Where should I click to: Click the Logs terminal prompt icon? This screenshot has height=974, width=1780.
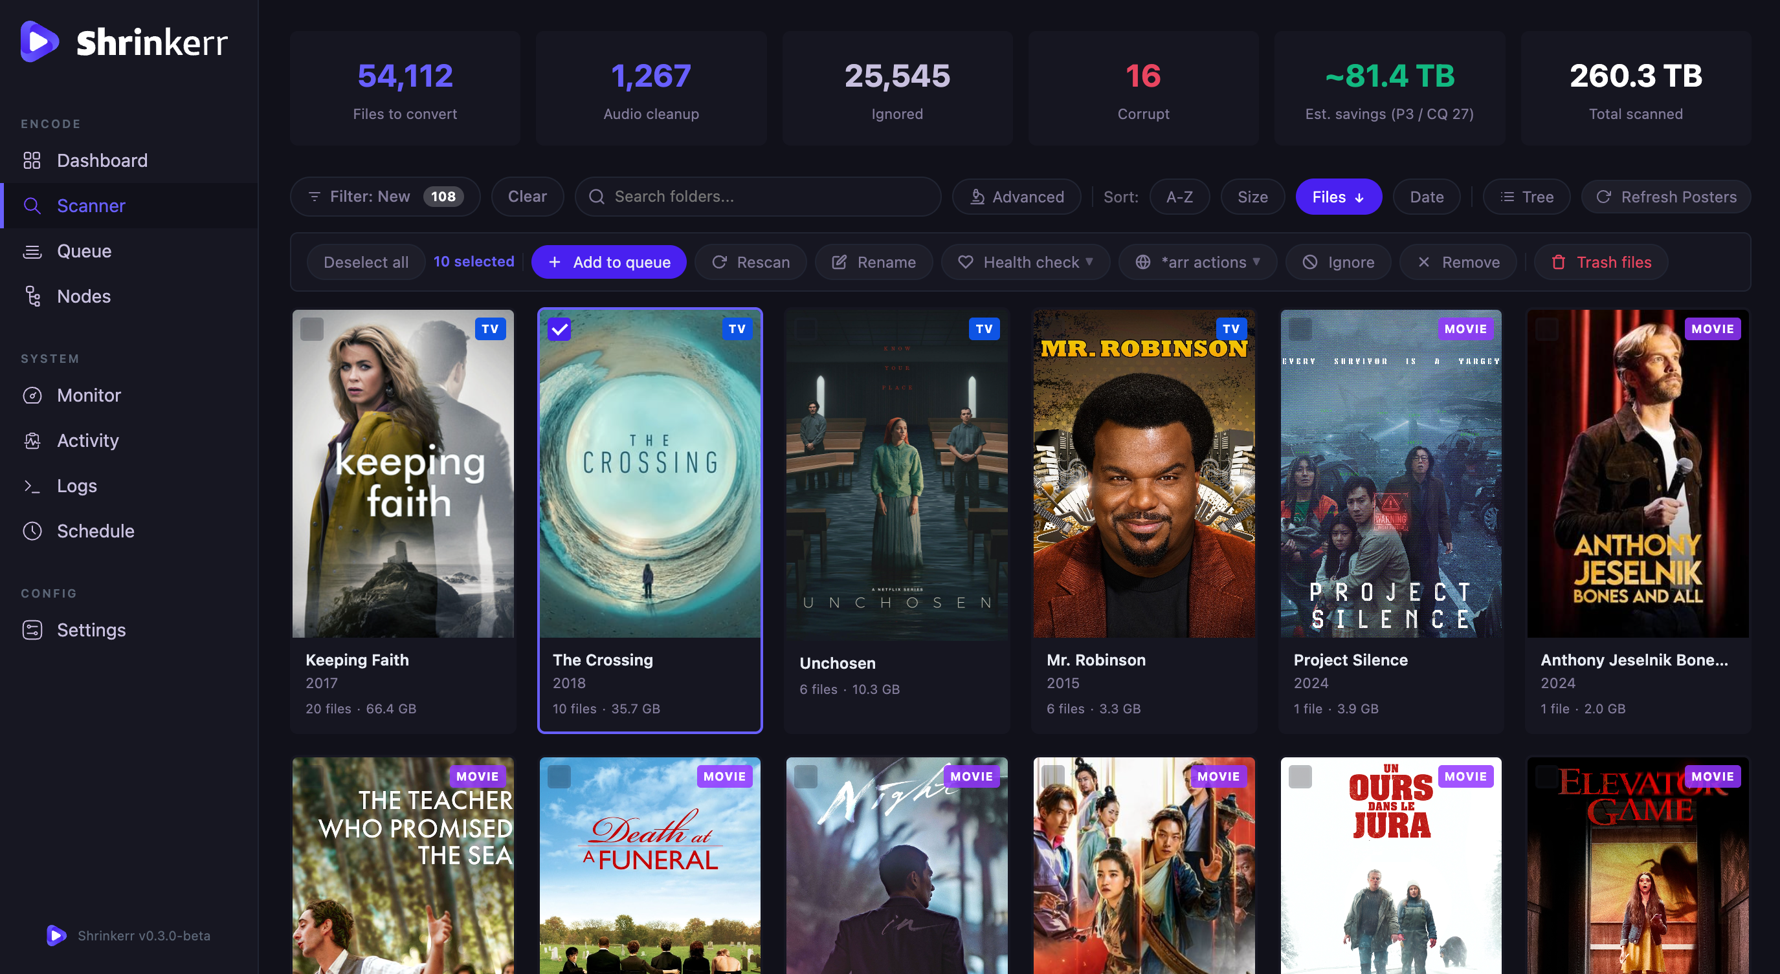32,486
